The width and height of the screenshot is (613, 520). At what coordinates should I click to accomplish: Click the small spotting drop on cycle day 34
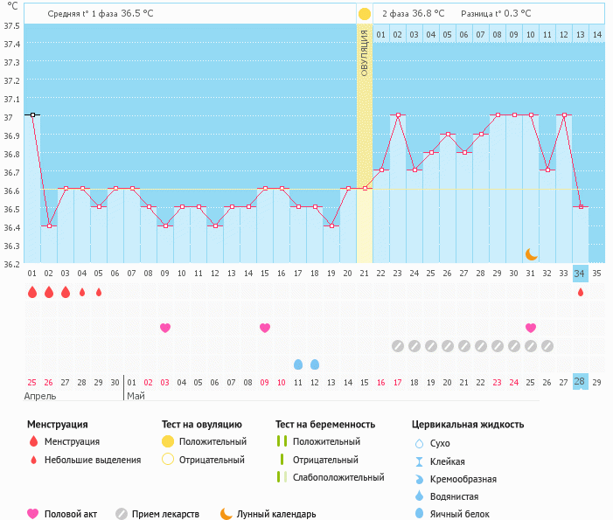(581, 292)
